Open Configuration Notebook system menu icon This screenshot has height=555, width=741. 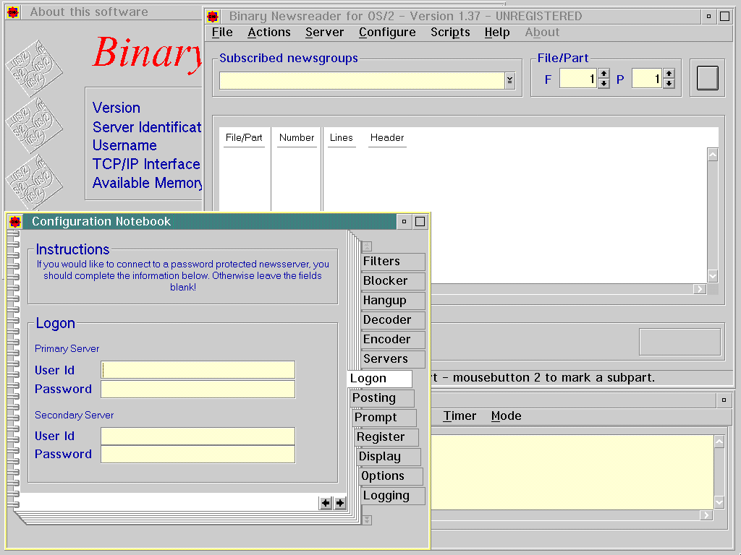pos(15,221)
